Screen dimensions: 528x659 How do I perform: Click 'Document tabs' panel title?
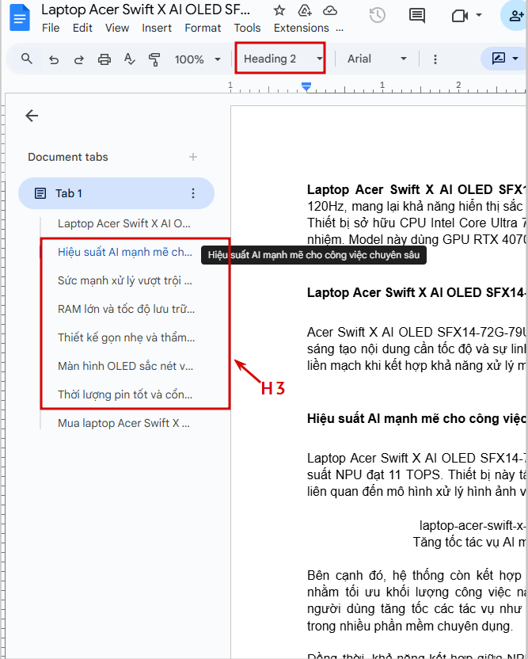67,157
